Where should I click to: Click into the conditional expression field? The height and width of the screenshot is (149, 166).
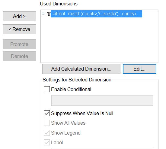pos(102,100)
